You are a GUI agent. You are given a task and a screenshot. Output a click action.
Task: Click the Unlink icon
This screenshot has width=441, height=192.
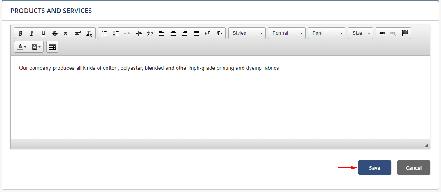click(393, 33)
